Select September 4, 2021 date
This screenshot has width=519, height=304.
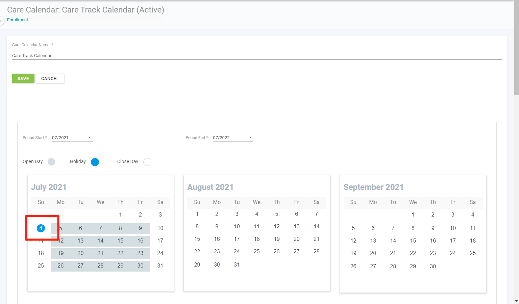pos(473,215)
